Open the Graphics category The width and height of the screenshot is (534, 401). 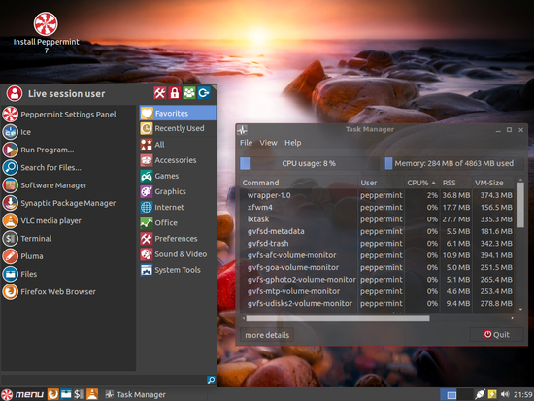tap(178, 191)
